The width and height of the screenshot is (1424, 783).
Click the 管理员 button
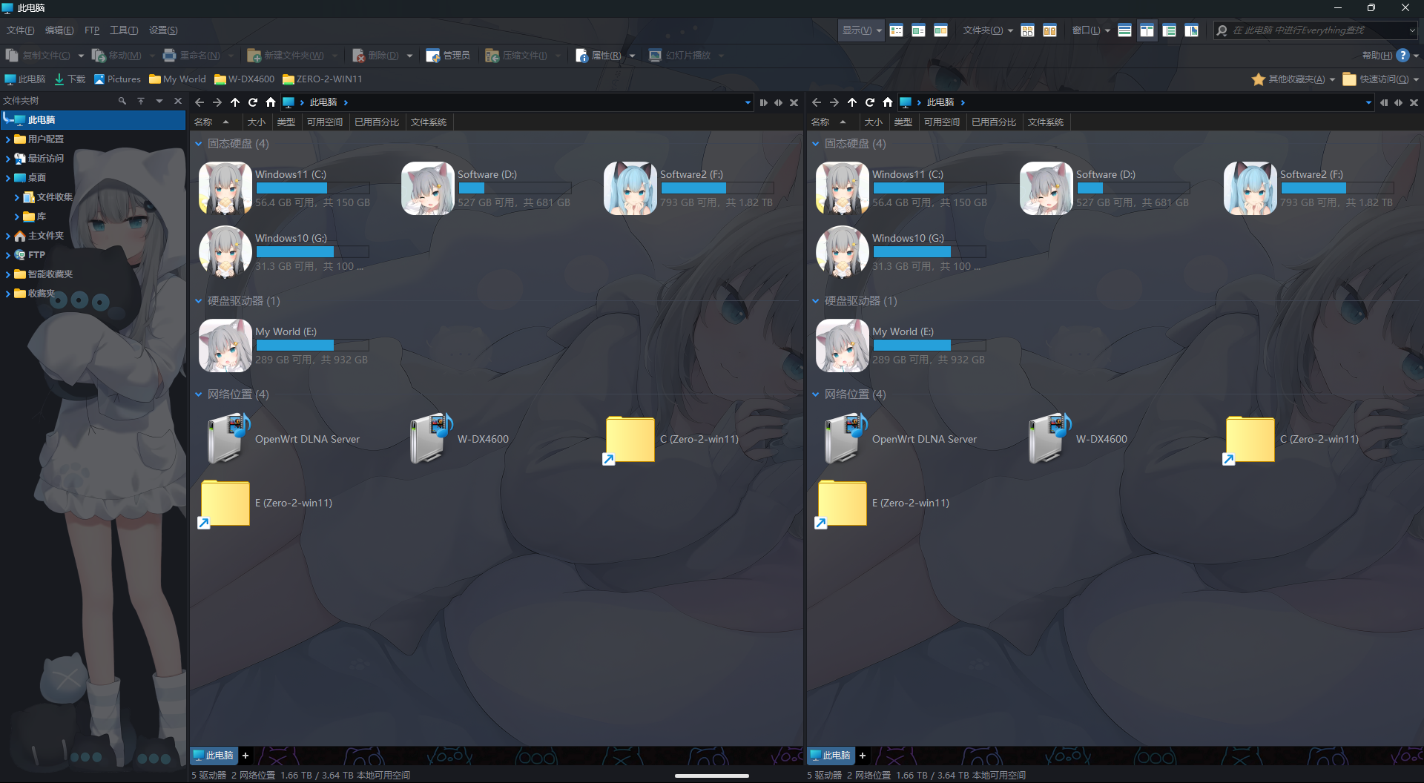pyautogui.click(x=449, y=56)
